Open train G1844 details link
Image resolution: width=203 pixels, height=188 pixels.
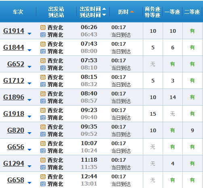click(x=14, y=47)
